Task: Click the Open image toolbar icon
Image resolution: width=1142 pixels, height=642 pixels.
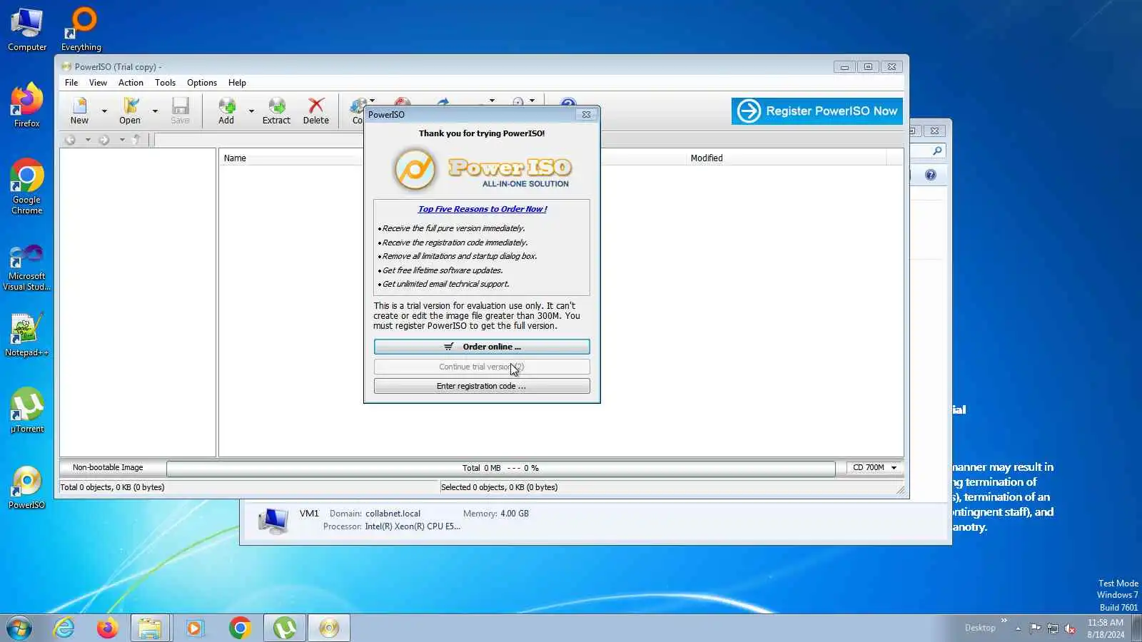Action: 130,110
